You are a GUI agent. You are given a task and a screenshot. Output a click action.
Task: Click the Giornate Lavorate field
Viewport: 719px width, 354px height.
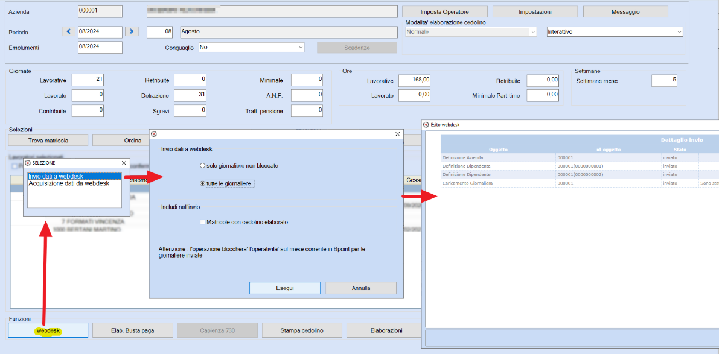[x=88, y=95]
